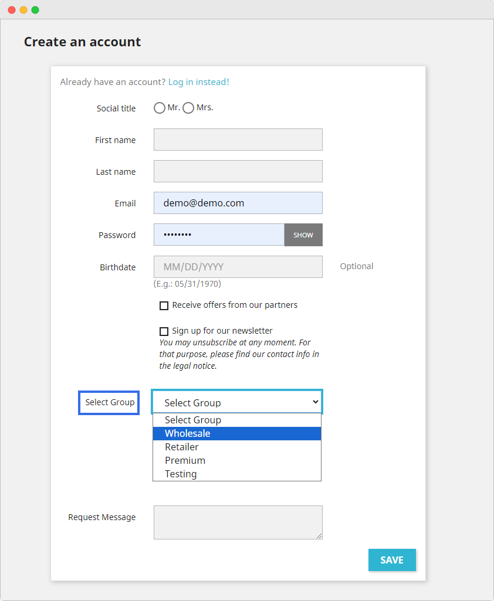Enable Receive offers from our partners checkbox
The width and height of the screenshot is (494, 601).
click(x=164, y=305)
